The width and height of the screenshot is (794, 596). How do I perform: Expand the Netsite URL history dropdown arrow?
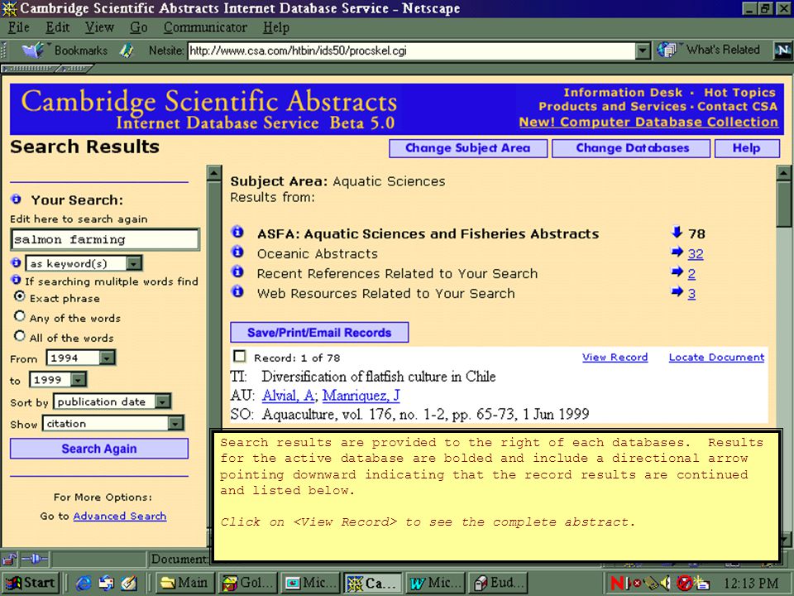click(x=643, y=50)
